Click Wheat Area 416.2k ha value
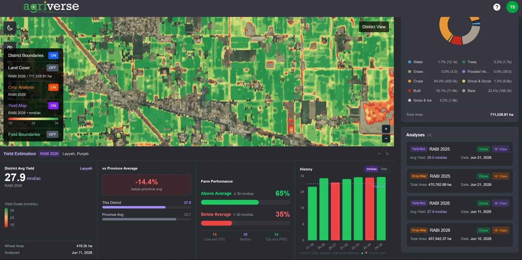Screen dimensions: 522x260 click(x=84, y=246)
